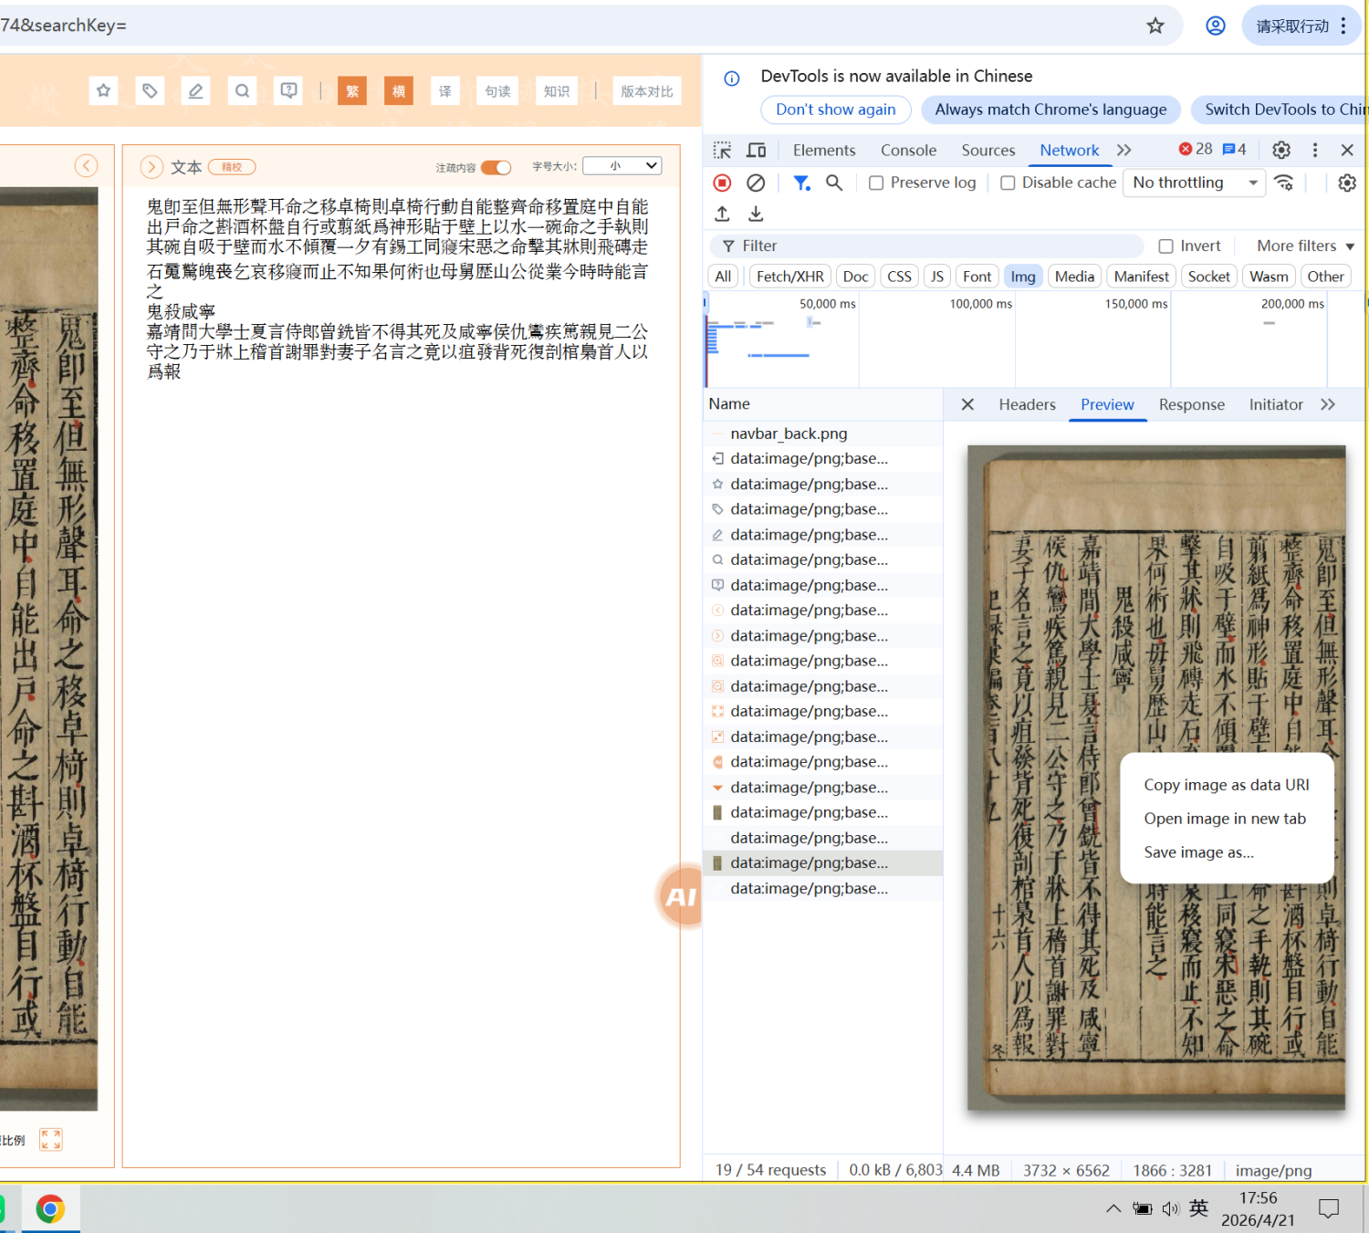Switch to the Console tab
This screenshot has width=1369, height=1233.
click(908, 150)
